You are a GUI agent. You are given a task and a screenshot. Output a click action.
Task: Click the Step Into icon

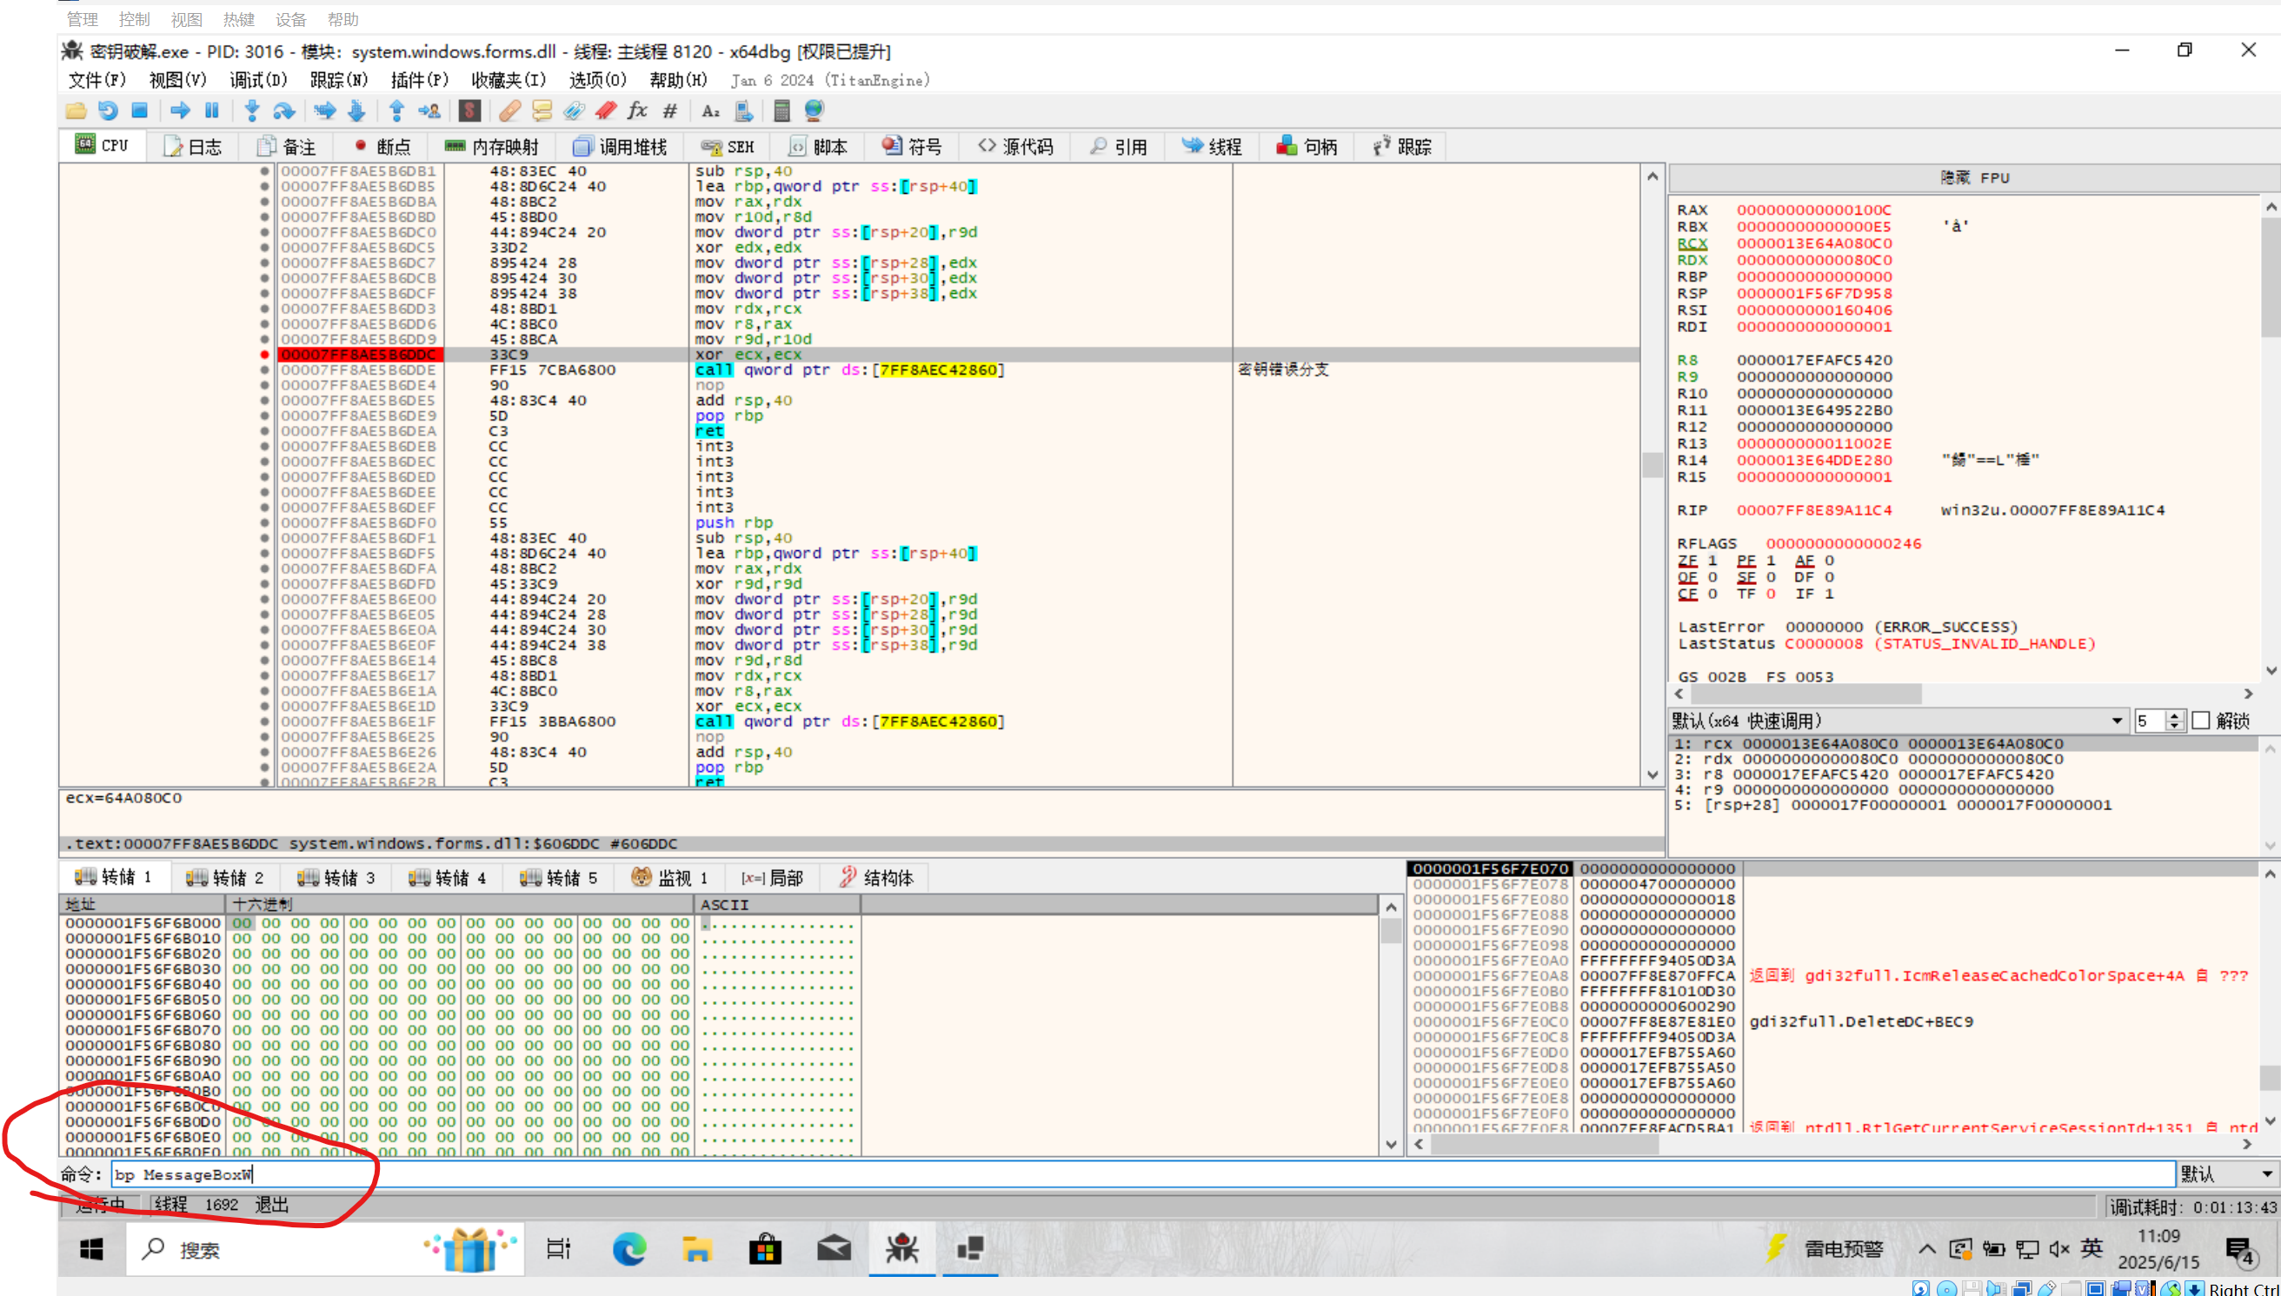[252, 110]
